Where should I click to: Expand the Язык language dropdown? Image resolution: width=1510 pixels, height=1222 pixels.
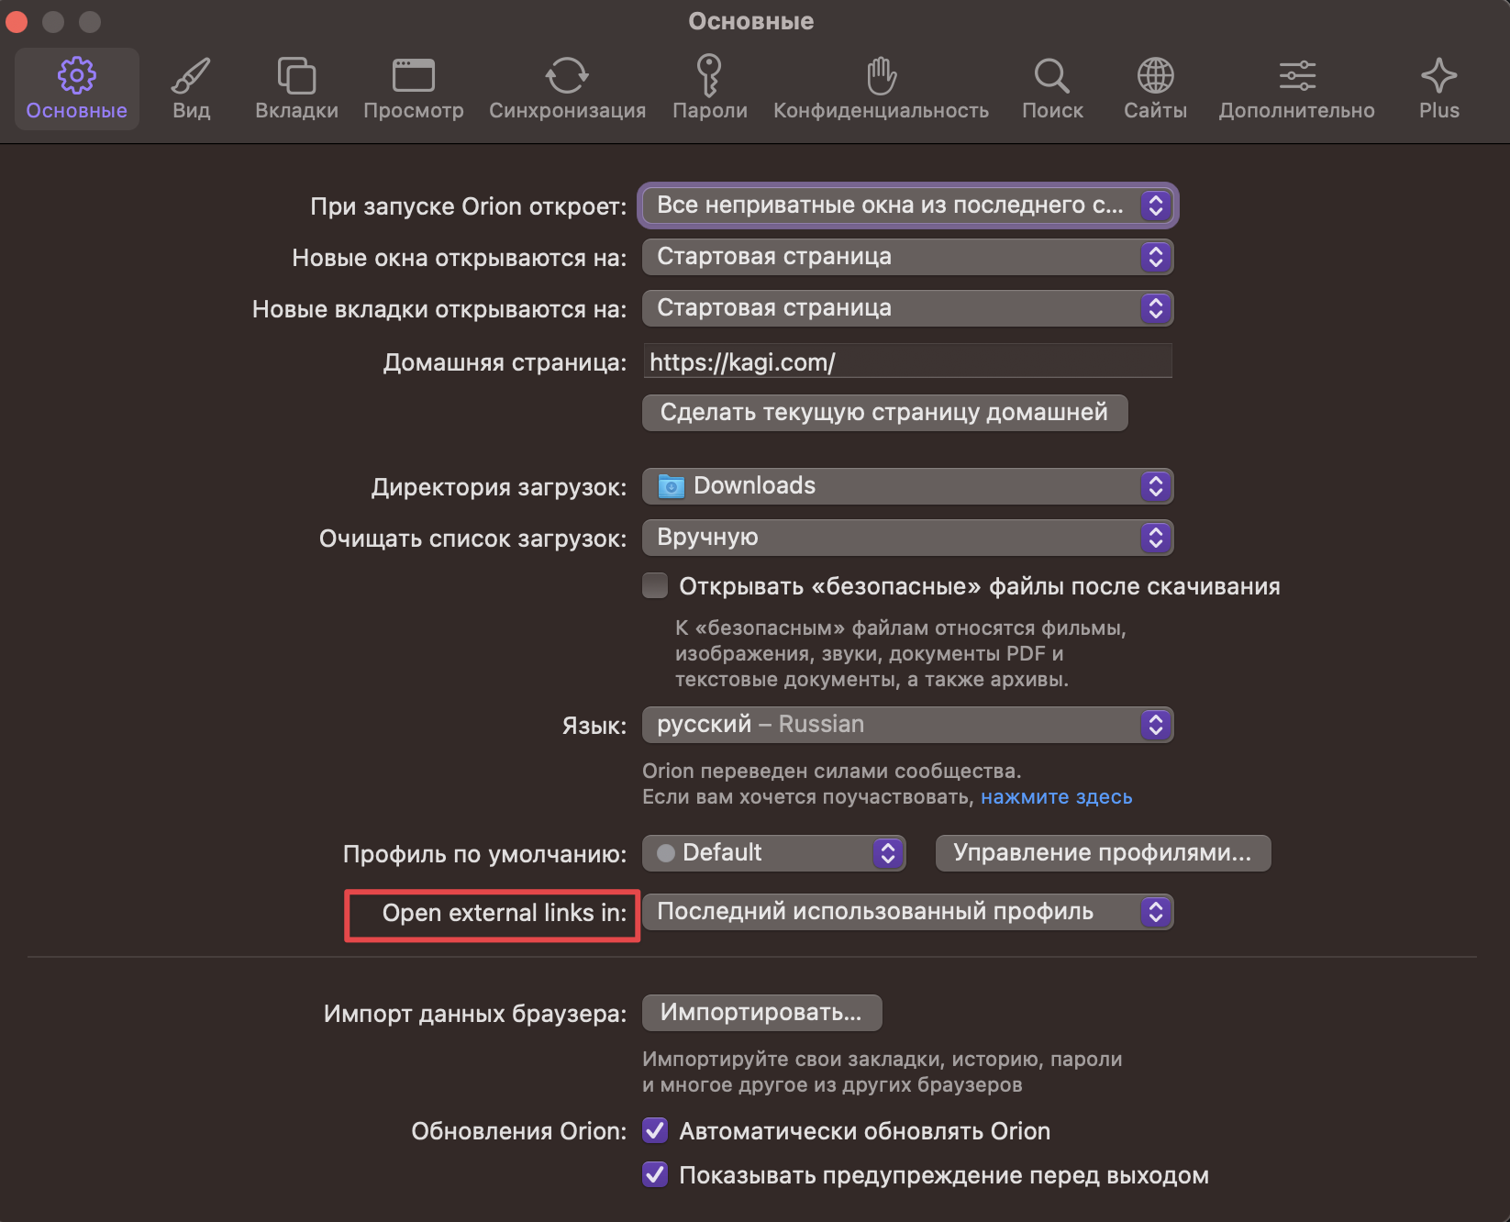pyautogui.click(x=907, y=725)
